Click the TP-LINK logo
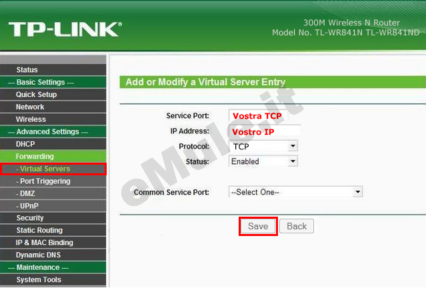The width and height of the screenshot is (426, 288). [x=65, y=29]
